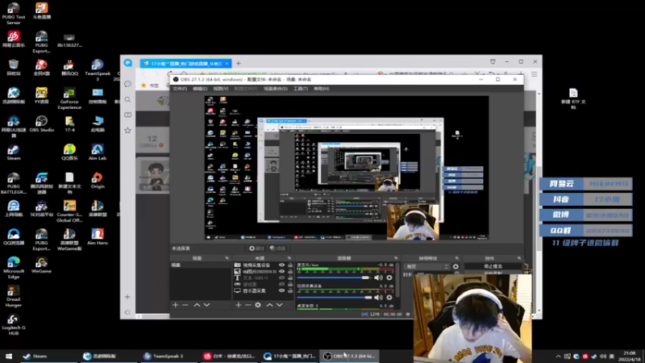Screen dimensions: 645x363
Task: Switch to OBS 27.1.3 taskbar button
Action: [x=349, y=356]
